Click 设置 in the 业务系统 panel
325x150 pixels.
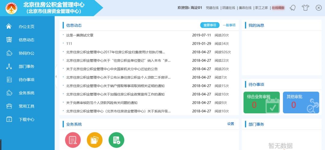click(231, 124)
